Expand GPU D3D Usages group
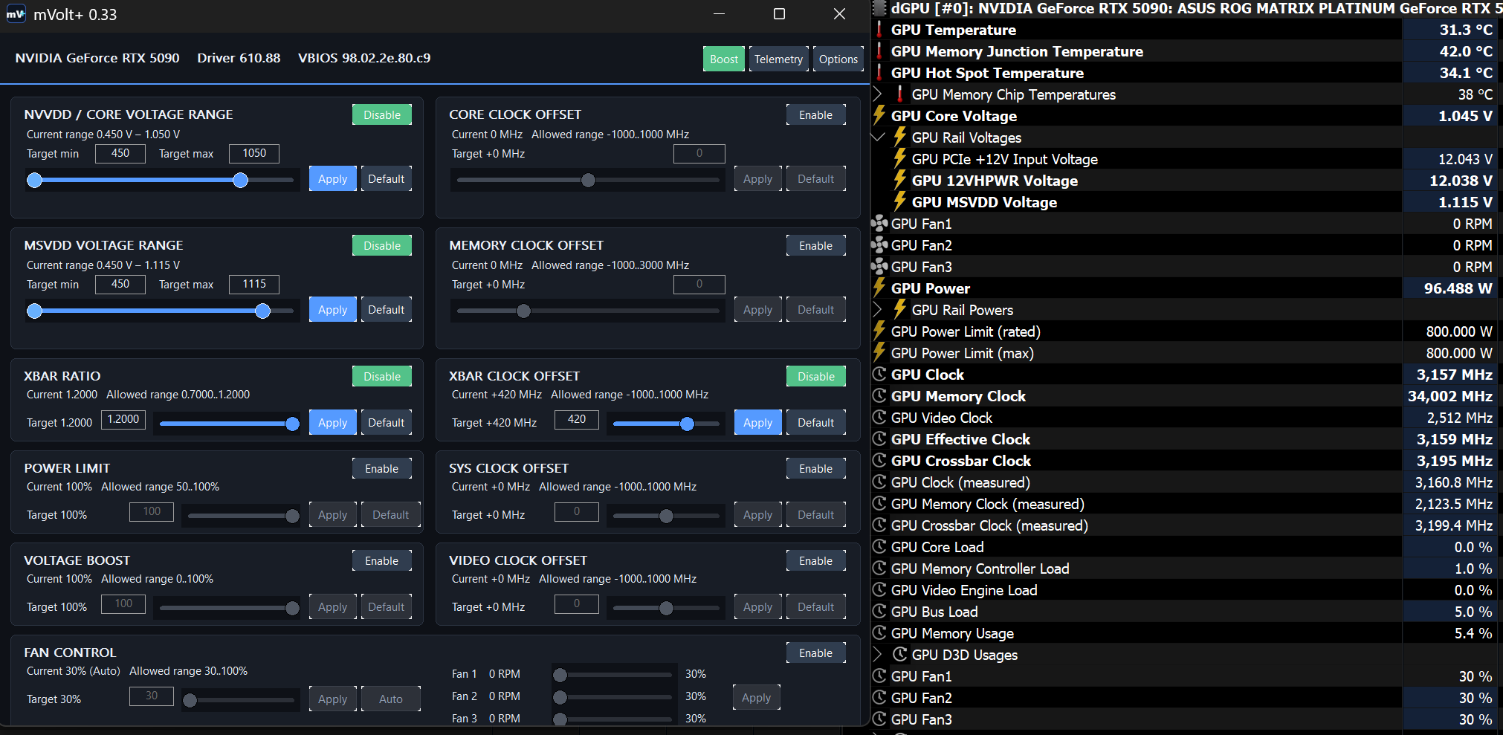 (878, 655)
